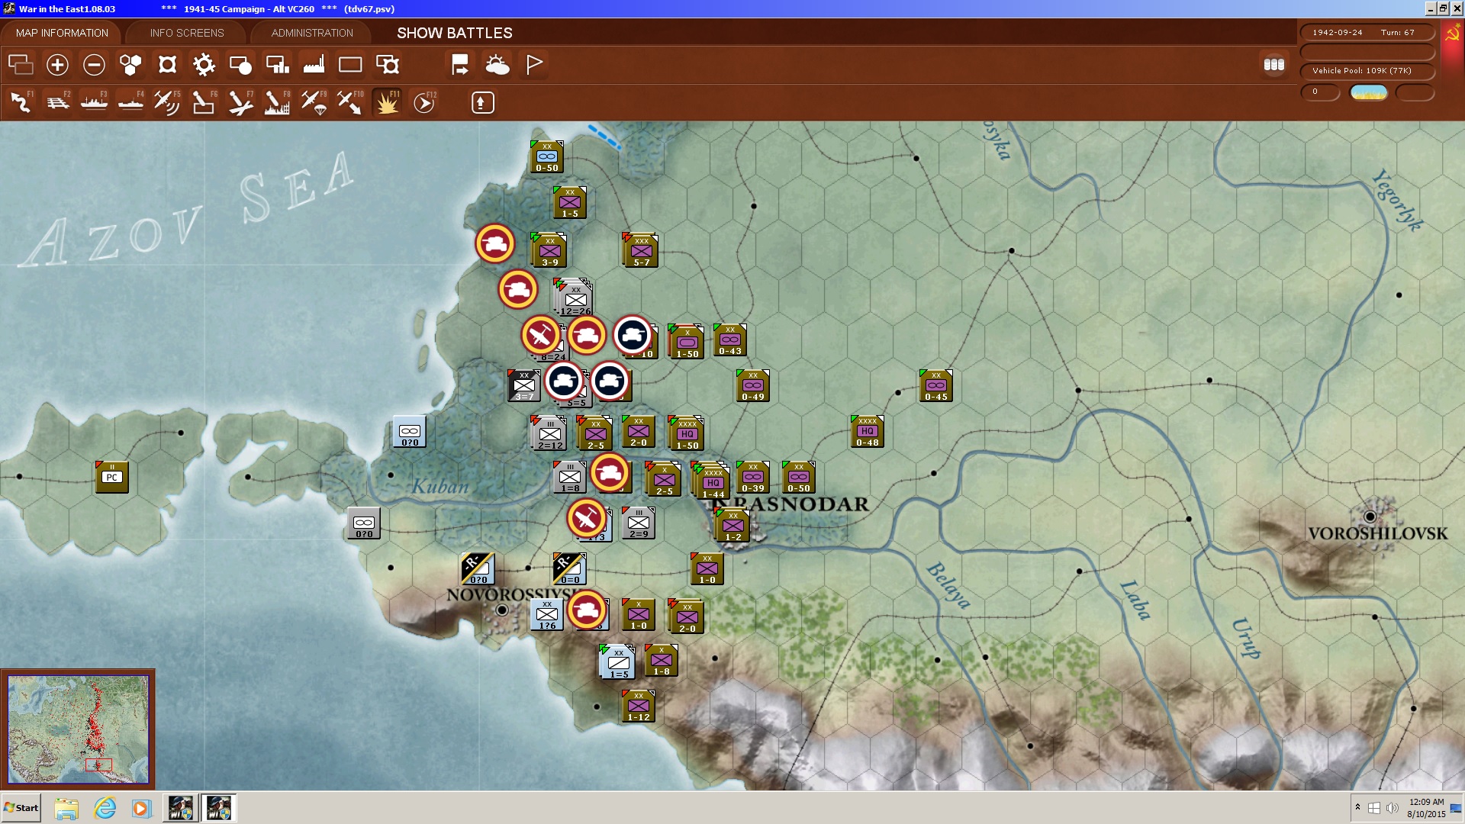Click the plain pennant flag icon
Viewport: 1465px width, 824px height.
pos(534,65)
